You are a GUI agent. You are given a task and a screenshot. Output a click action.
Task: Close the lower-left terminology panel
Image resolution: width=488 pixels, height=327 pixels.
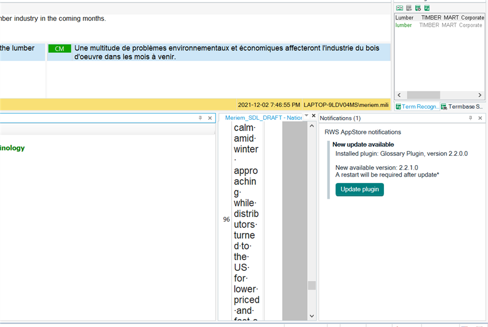(210, 118)
